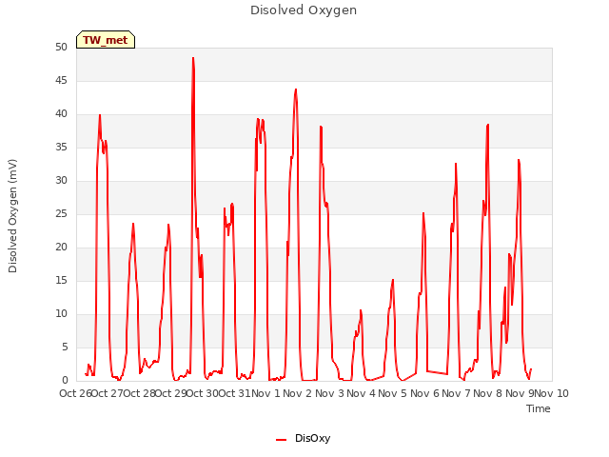
Task: Click the 'Nov 10' x-axis date
Action: (552, 393)
